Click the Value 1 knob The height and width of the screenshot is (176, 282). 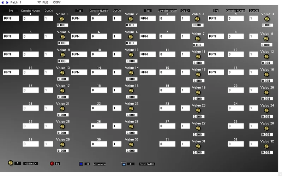point(62,19)
